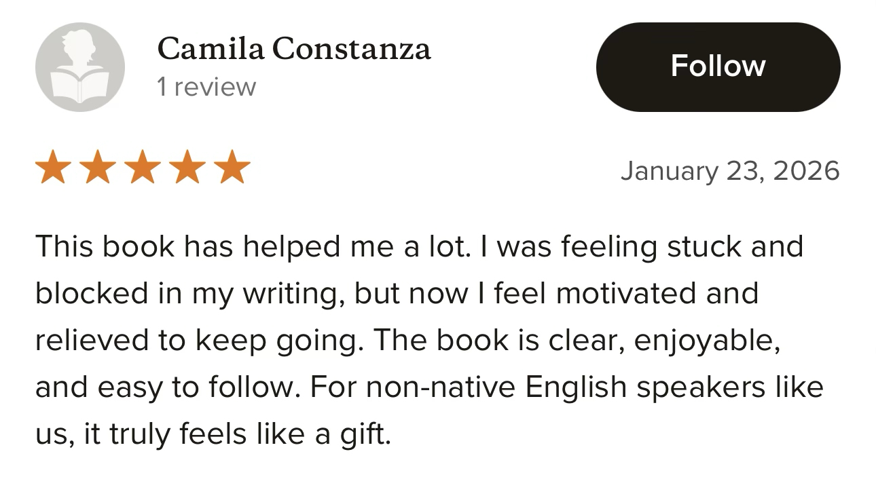Follow reviewer Camila Constanza
This screenshot has height=494, width=876.
[x=718, y=66]
